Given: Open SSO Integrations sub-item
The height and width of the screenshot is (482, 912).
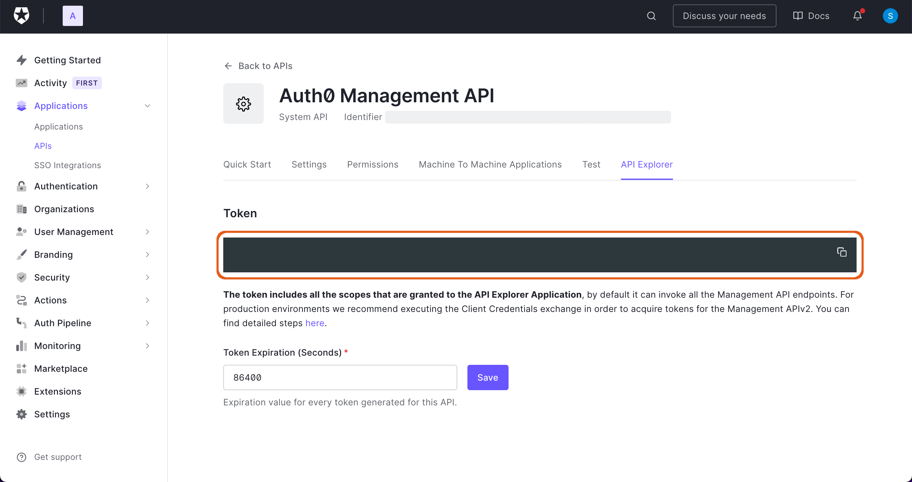Looking at the screenshot, I should tap(67, 165).
